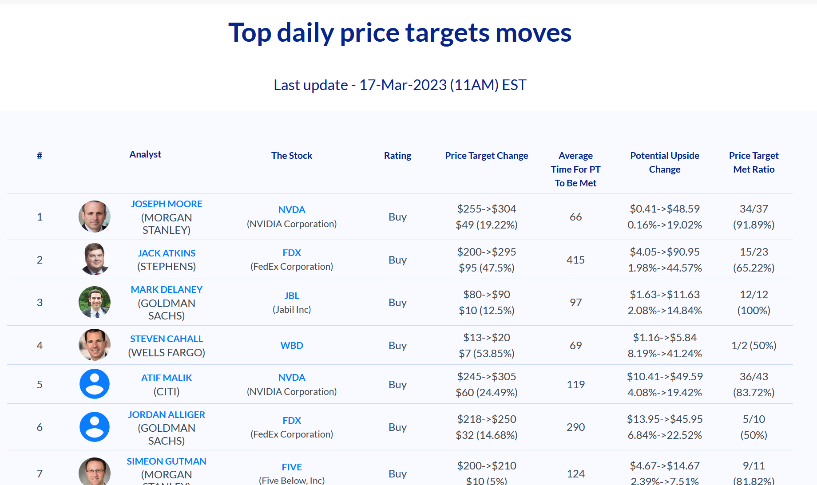Open the JORDAN ALLIGER analyst link

(167, 415)
